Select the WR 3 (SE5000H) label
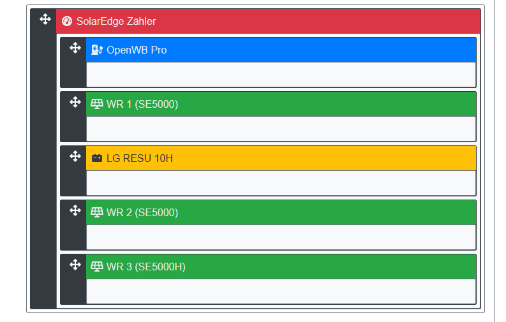Image resolution: width=506 pixels, height=322 pixels. tap(146, 267)
